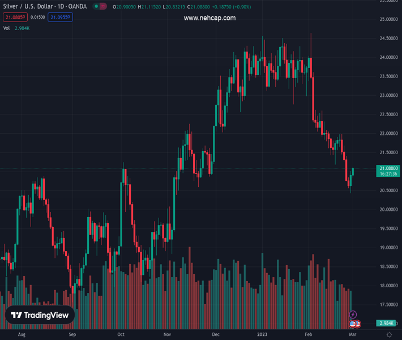
Task: Select the Oct label on time axis
Action: 121,335
